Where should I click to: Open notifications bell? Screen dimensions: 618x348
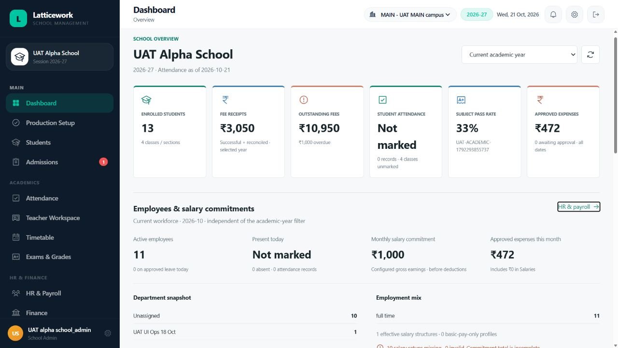point(553,14)
